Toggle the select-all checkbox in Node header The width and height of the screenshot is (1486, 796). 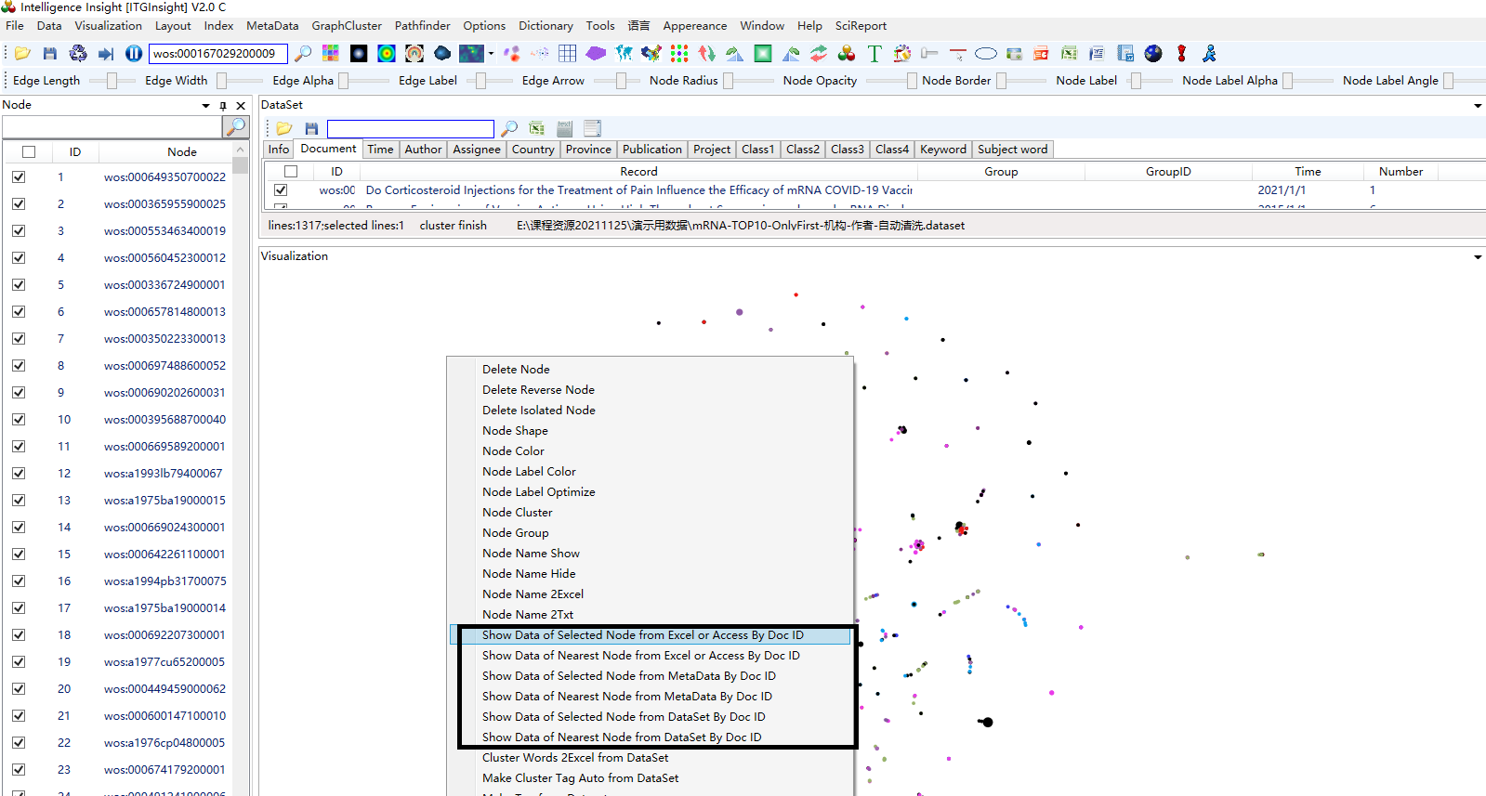coord(29,152)
